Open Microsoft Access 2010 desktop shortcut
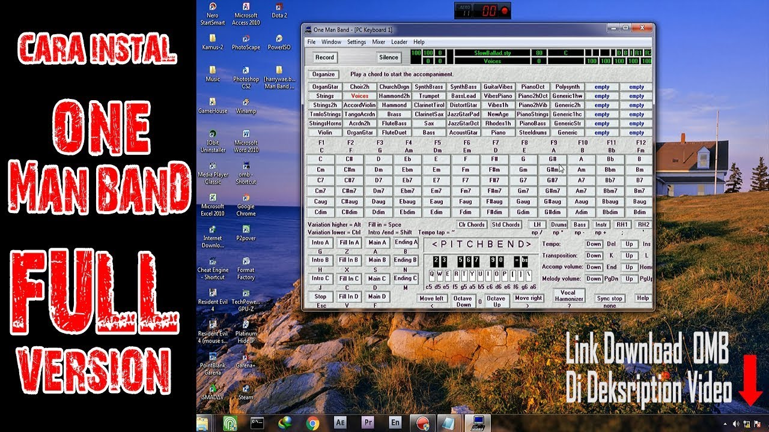769x432 pixels. (246, 14)
